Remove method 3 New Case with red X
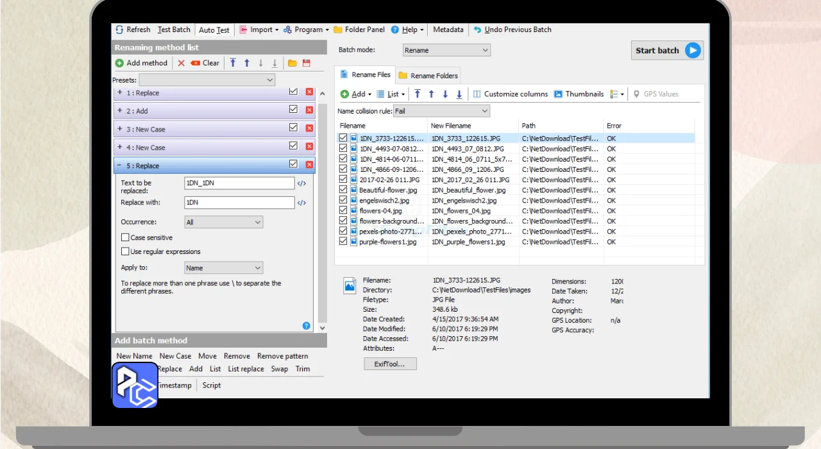The width and height of the screenshot is (821, 449). 309,129
